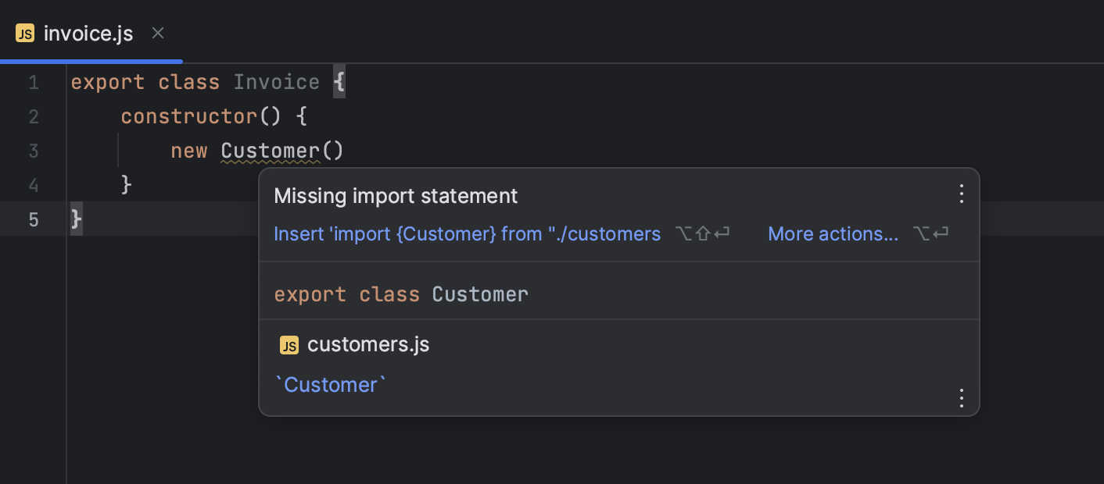
Task: Click the constructor keyword on line 2
Action: tap(189, 116)
